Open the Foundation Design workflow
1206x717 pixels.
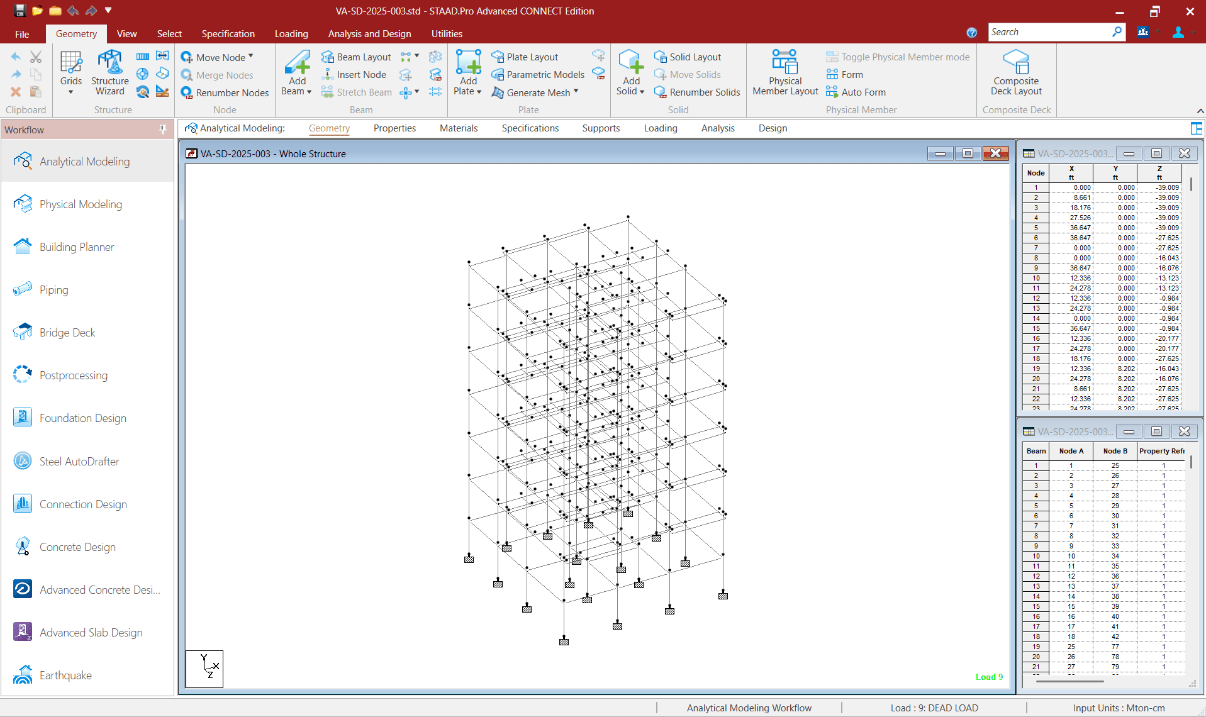pos(87,418)
